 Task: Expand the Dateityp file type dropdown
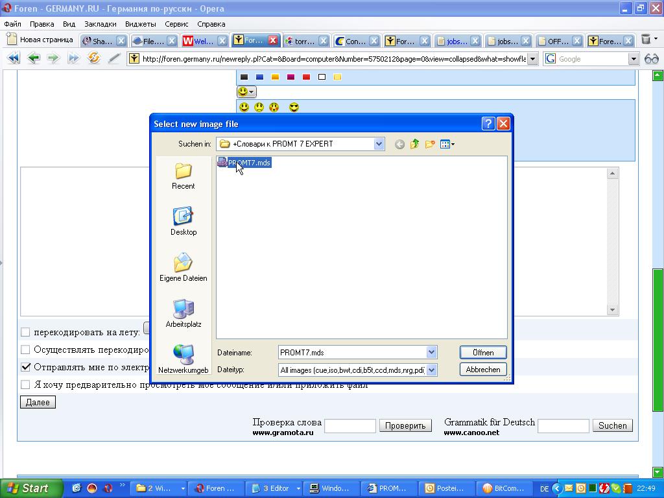(431, 370)
